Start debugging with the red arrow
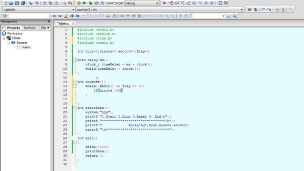The image size is (304, 171). tap(165, 3)
